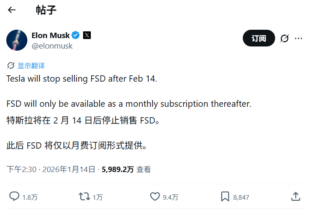
Task: Click the @elonmusk handle
Action: pos(52,46)
